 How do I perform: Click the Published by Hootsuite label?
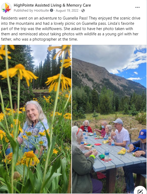pyautogui.click(x=31, y=11)
